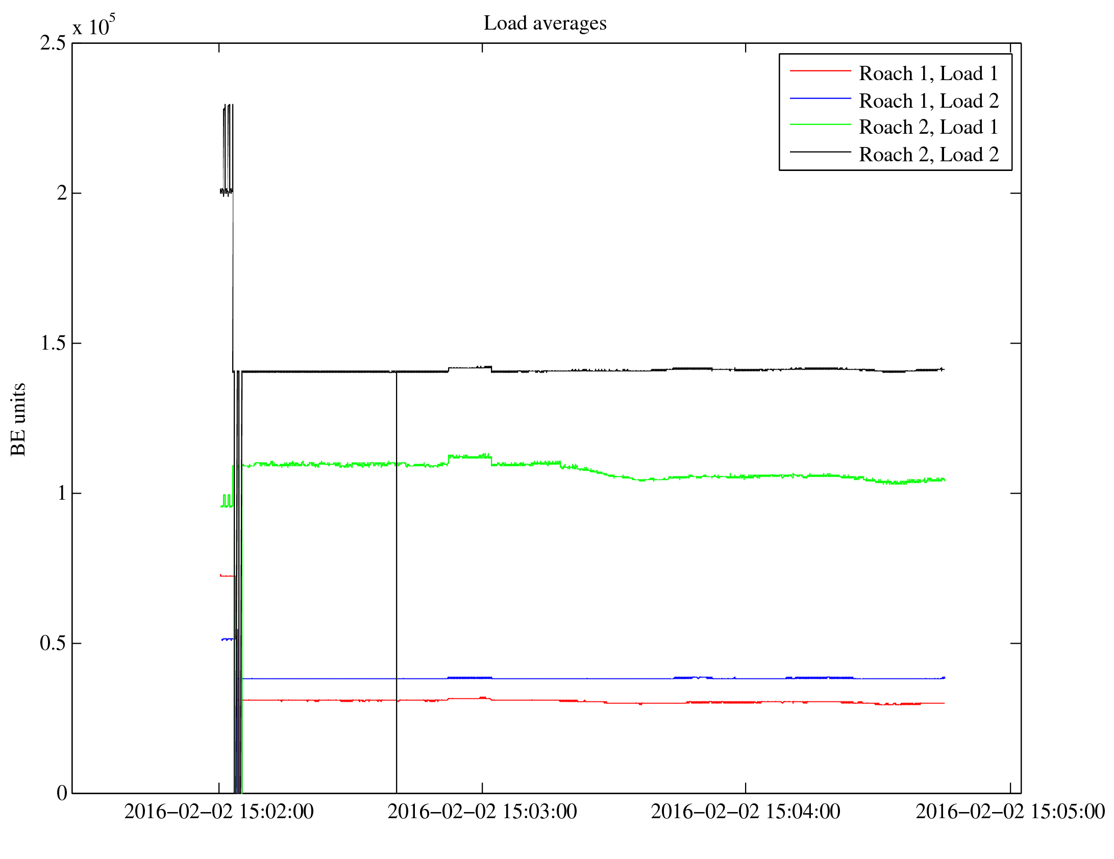Click the 'Load averages' plot title
The image size is (1114, 859).
(x=545, y=23)
